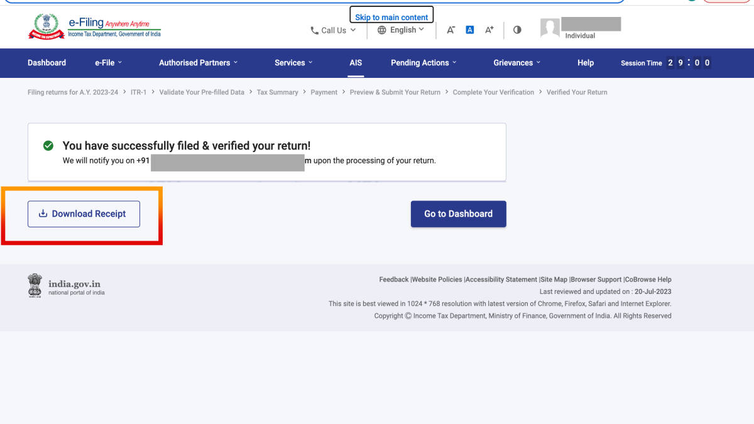Open the Help menu item

pos(586,63)
